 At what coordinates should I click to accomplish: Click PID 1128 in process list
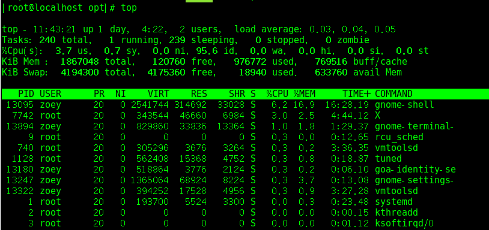point(23,159)
